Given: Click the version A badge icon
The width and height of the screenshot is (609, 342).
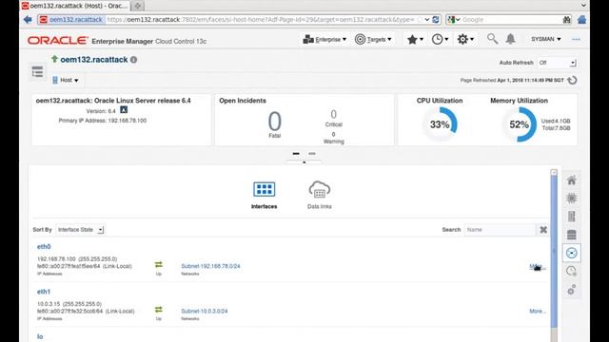Looking at the screenshot, I should [x=124, y=110].
